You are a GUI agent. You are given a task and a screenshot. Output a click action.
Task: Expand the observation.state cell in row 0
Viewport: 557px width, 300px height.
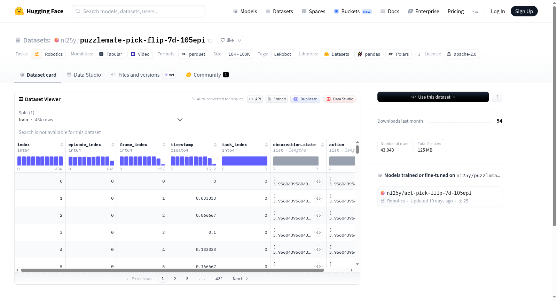319,181
